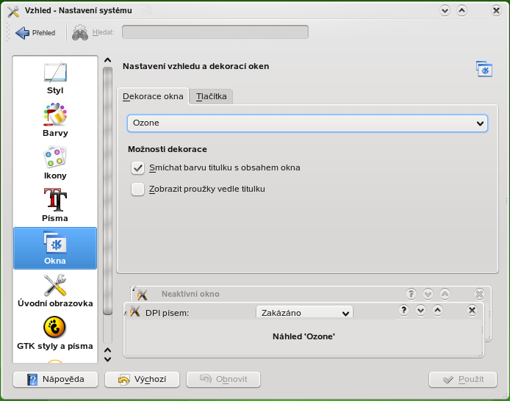Open GTK styly a písma category

click(x=55, y=333)
